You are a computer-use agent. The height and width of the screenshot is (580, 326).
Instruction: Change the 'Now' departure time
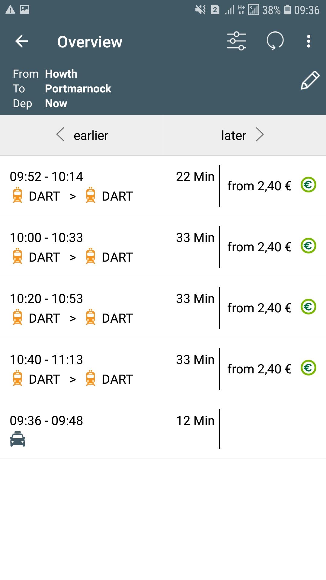(x=56, y=104)
